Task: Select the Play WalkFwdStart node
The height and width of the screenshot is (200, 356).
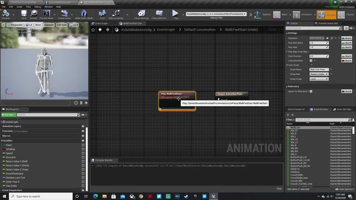Action: tap(177, 101)
